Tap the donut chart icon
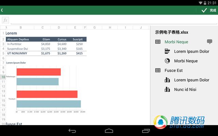The image size is (218, 136). (167, 61)
